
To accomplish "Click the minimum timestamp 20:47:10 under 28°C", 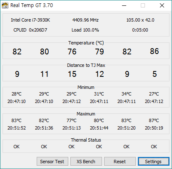I will [x=17, y=101].
